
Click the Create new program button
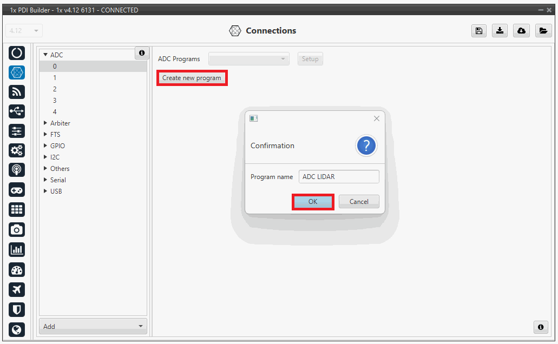click(192, 78)
